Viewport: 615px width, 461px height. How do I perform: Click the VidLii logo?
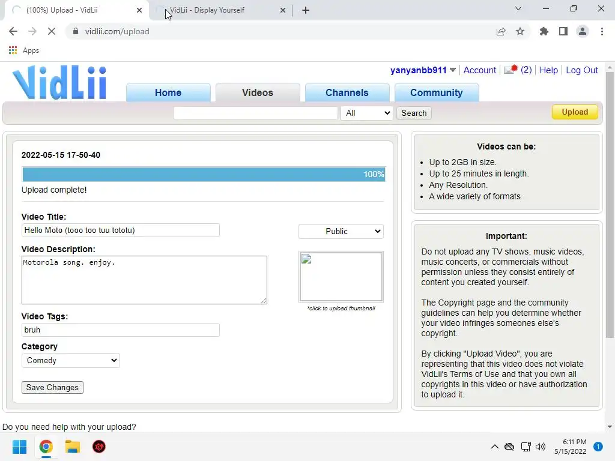tap(59, 82)
